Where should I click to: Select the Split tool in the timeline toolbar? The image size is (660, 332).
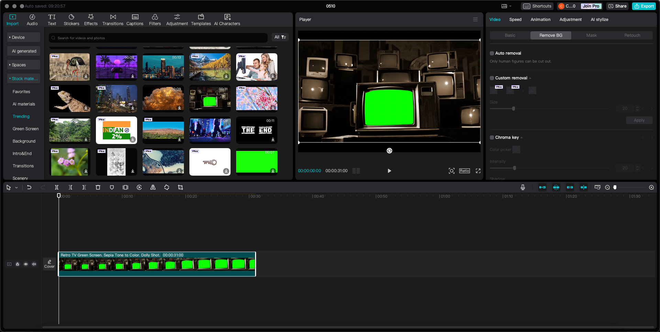pyautogui.click(x=57, y=187)
